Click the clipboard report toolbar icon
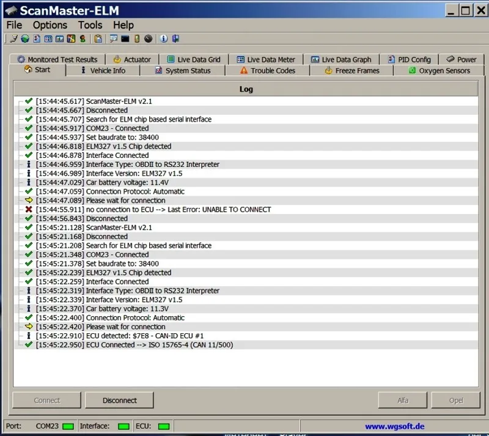 click(98, 39)
